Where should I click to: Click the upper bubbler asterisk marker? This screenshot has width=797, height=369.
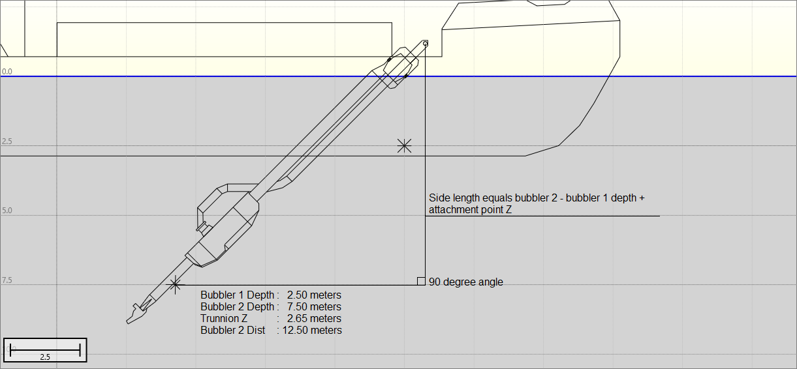(405, 146)
